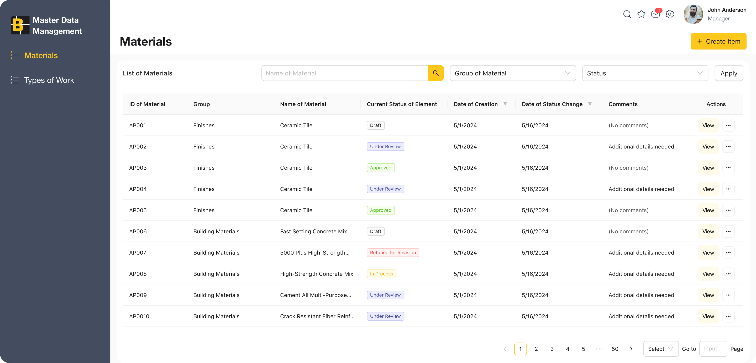Open more actions for AP0010 row
756x363 pixels.
(x=728, y=316)
